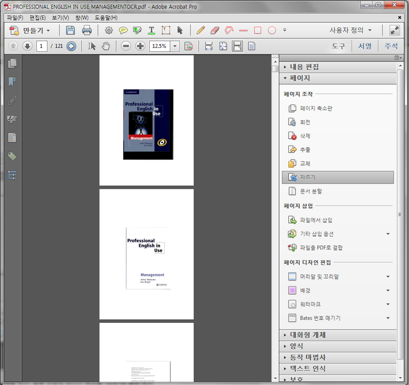Click the fit one full page icon
This screenshot has height=385, width=409.
tap(223, 46)
